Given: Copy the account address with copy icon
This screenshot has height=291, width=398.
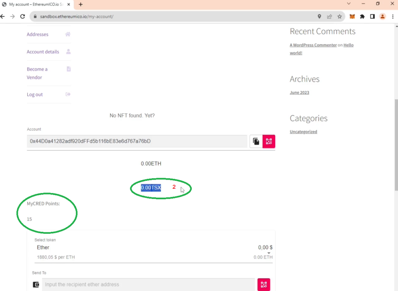Looking at the screenshot, I should pyautogui.click(x=256, y=141).
